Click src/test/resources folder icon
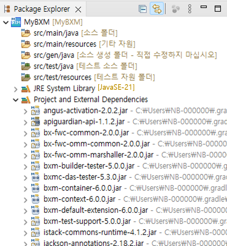The image size is (227, 246). 26,77
